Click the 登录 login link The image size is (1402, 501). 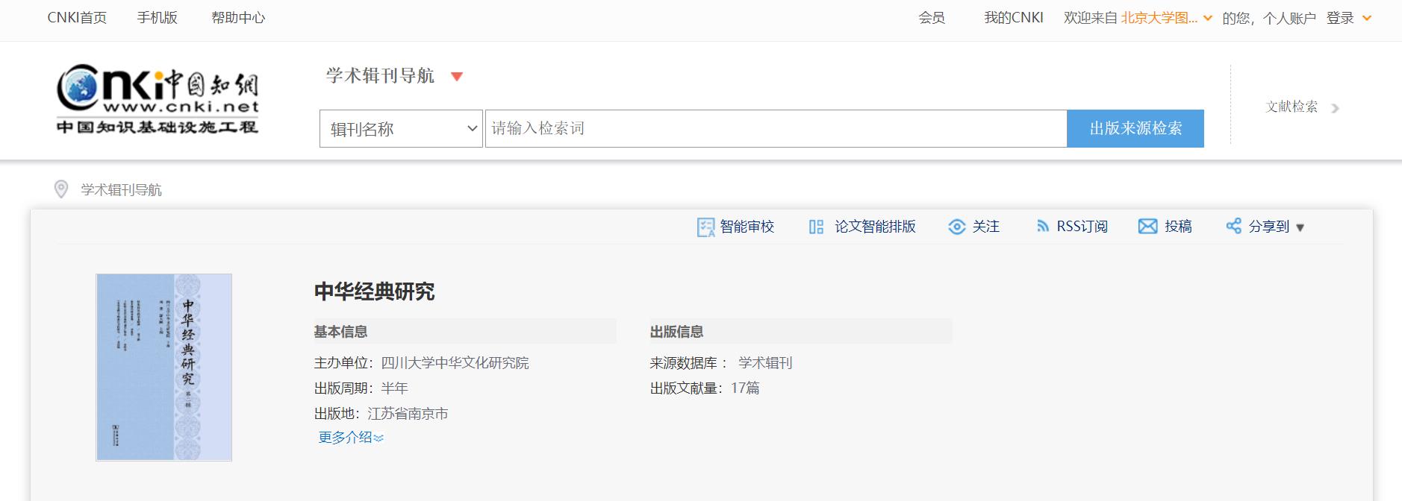[x=1340, y=18]
